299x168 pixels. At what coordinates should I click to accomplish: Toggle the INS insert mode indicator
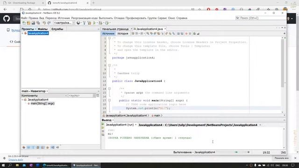click(284, 153)
